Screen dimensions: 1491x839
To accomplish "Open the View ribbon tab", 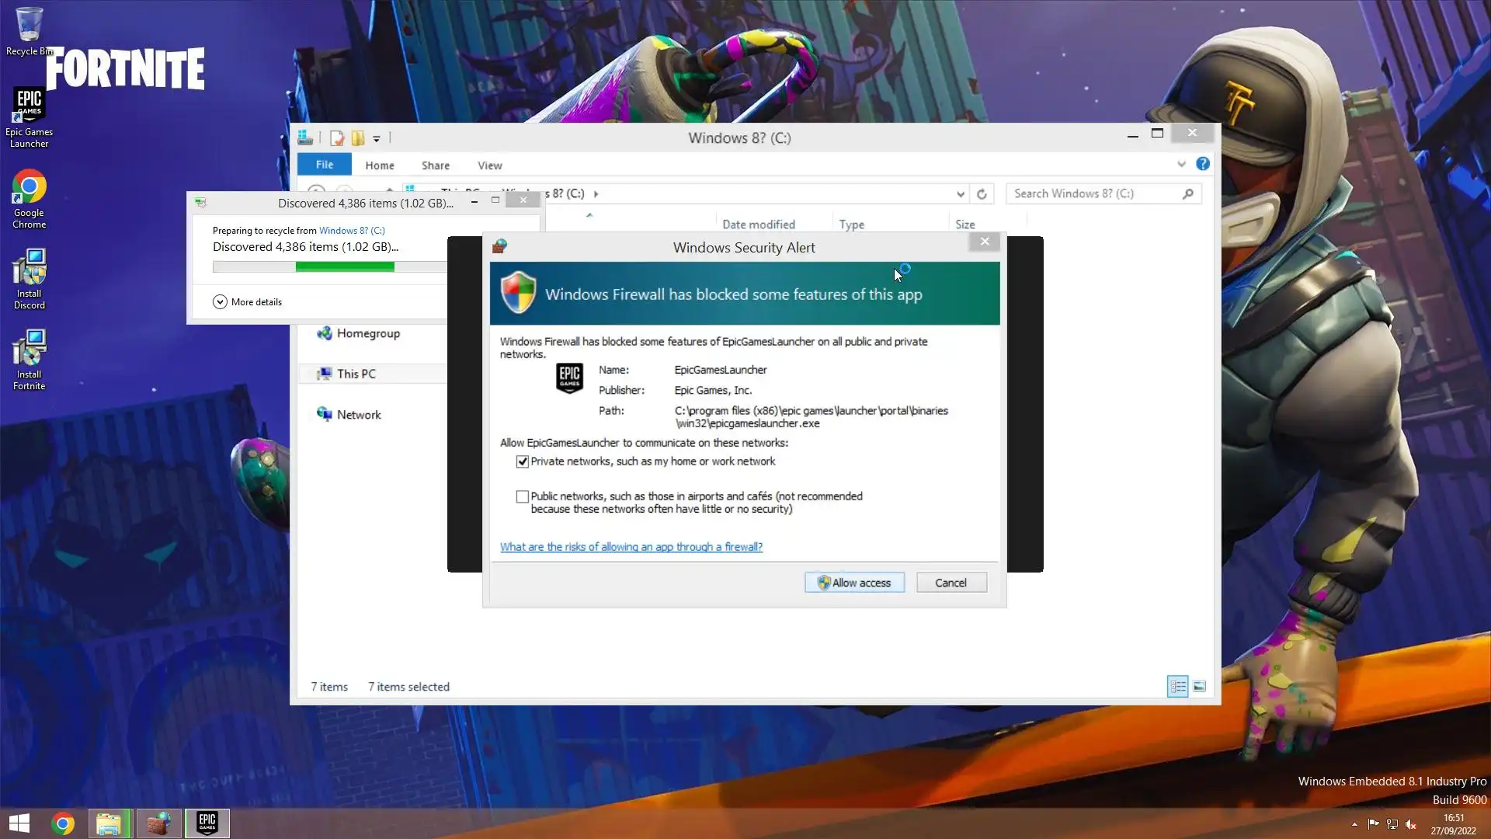I will coord(489,165).
